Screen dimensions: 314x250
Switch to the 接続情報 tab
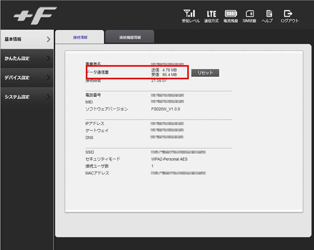80,37
